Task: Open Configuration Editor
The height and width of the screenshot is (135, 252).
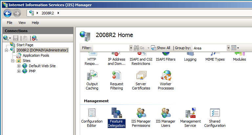Action: (92, 118)
